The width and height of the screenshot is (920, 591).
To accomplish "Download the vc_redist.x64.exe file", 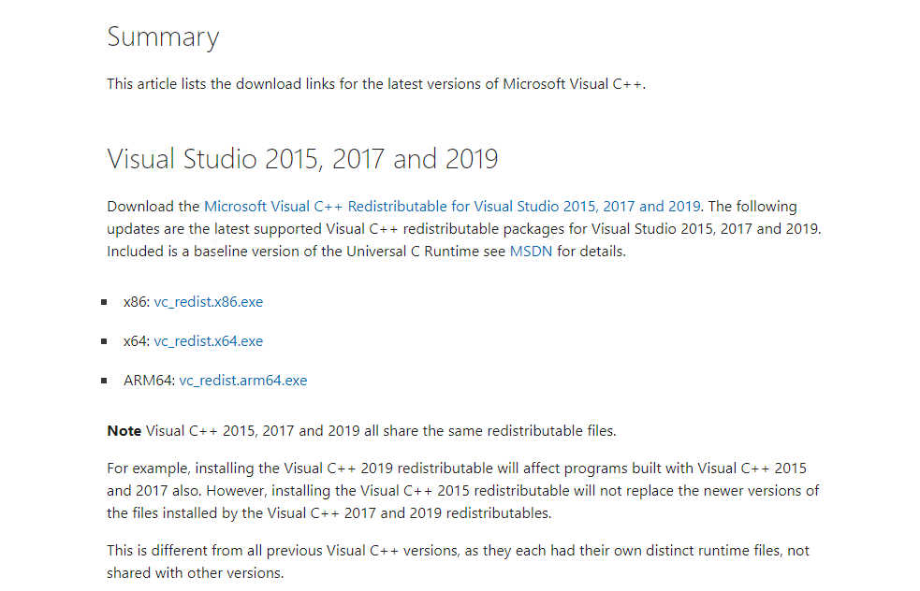I will [x=209, y=341].
